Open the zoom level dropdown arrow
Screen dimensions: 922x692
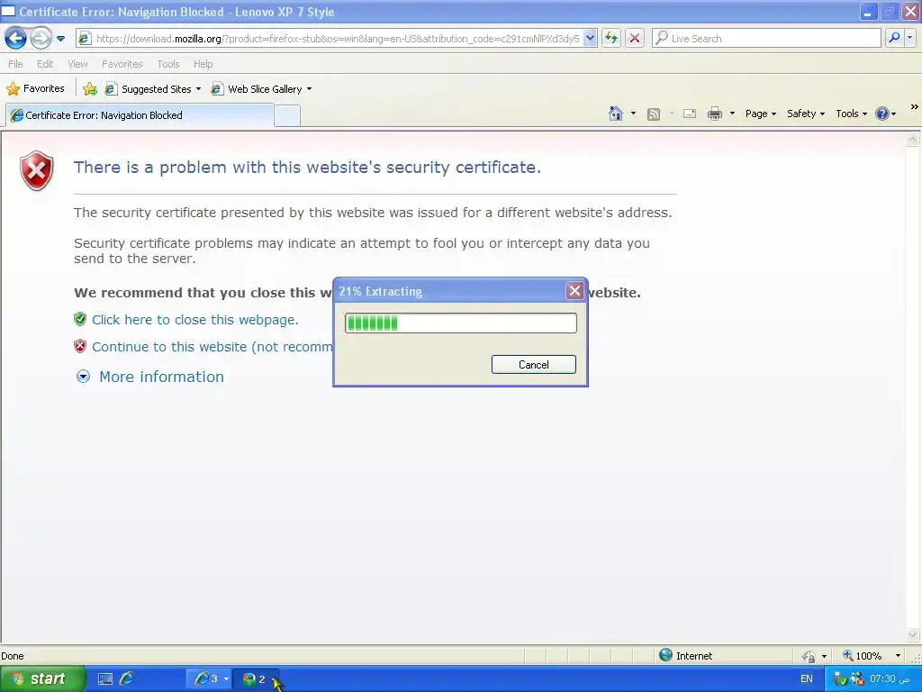tap(898, 656)
